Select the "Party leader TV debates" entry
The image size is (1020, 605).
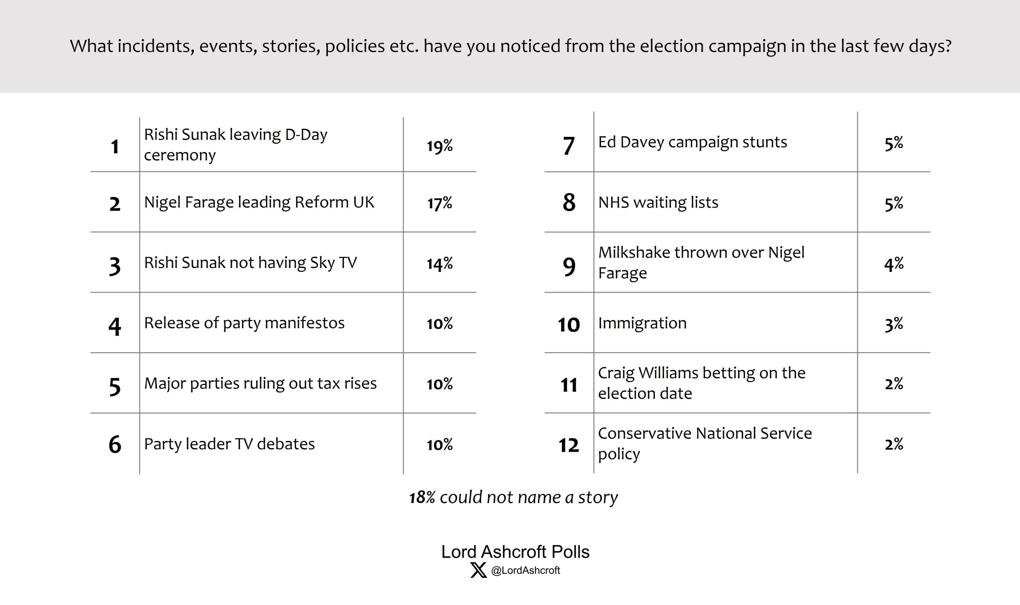(x=229, y=443)
